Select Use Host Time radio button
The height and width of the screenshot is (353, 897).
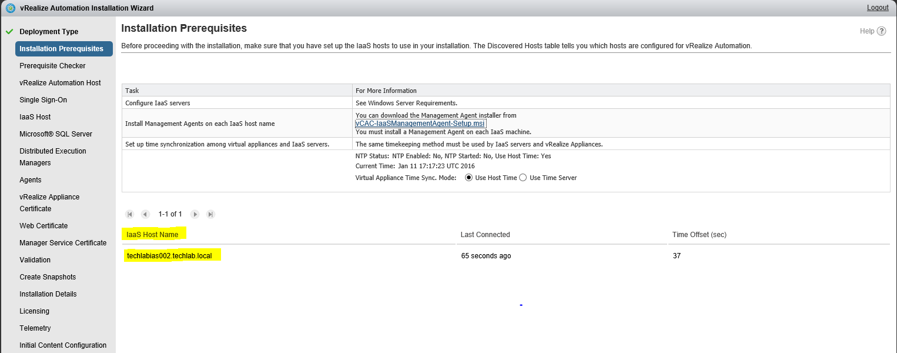coord(469,178)
